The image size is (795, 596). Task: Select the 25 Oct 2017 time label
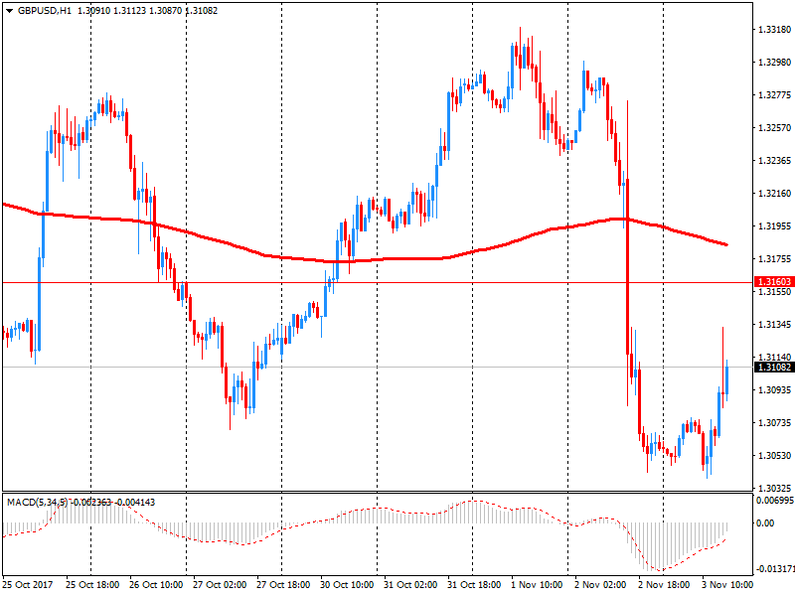[28, 585]
